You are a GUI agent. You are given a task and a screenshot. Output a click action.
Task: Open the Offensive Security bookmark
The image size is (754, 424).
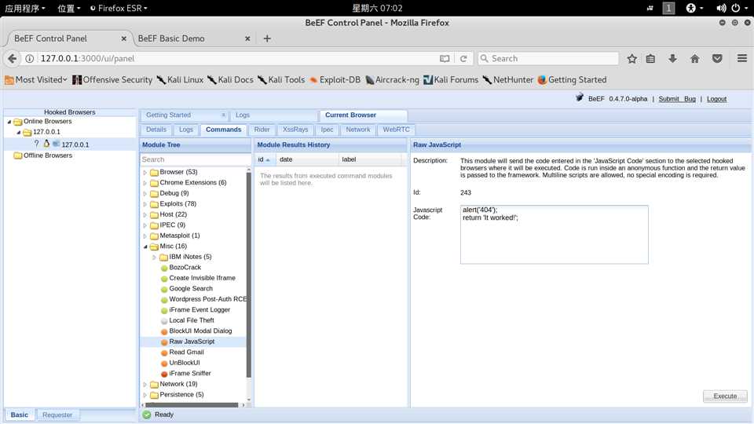[x=112, y=80]
